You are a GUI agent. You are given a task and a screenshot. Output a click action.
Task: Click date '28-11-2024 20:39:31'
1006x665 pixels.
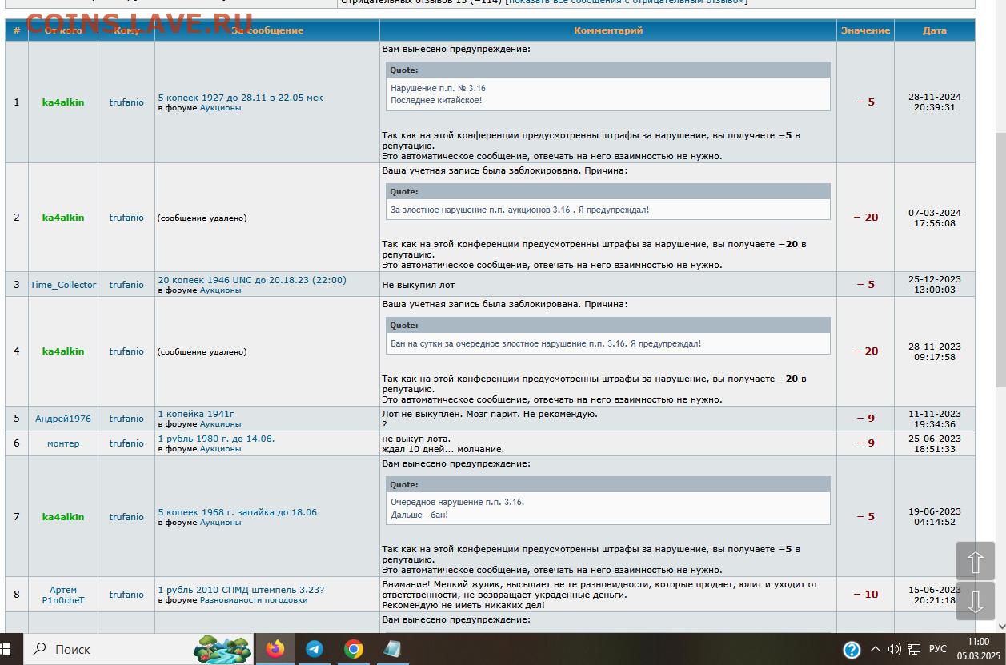[934, 102]
